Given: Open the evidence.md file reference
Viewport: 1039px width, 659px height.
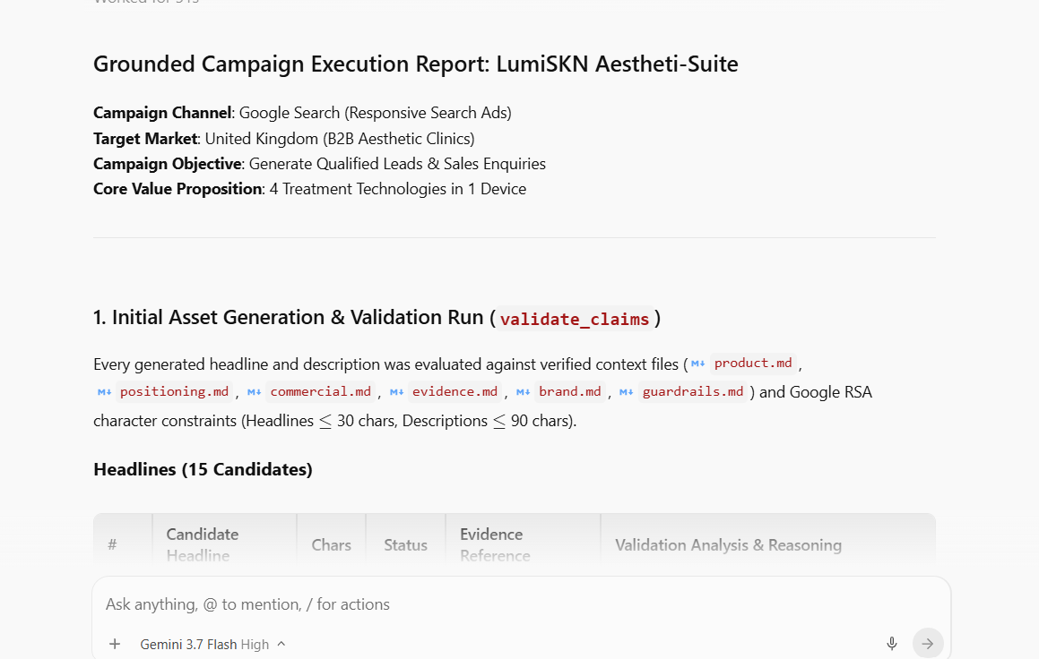Looking at the screenshot, I should pos(455,391).
